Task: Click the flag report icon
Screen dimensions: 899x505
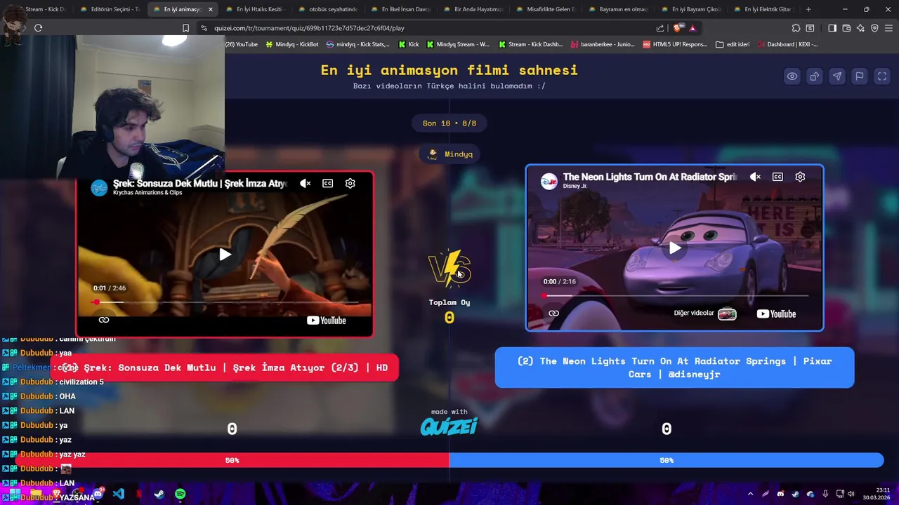Action: click(x=859, y=76)
